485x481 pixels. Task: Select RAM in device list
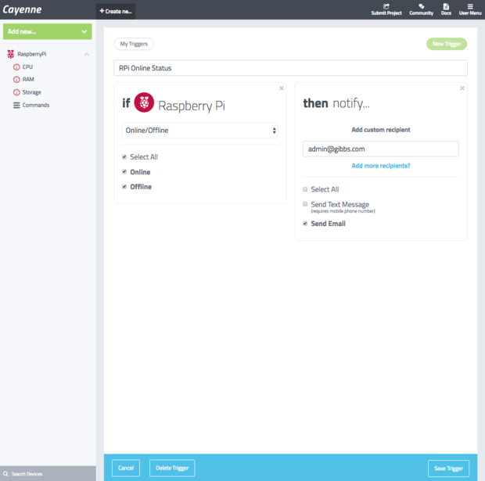tap(28, 80)
